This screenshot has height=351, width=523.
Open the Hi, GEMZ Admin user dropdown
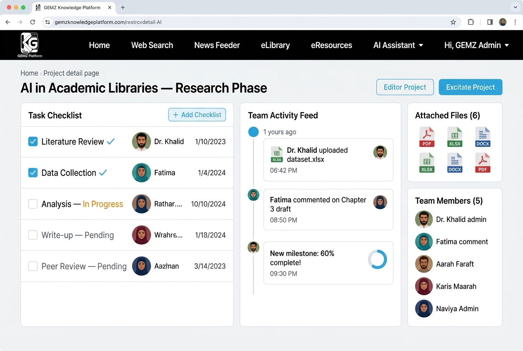point(476,45)
